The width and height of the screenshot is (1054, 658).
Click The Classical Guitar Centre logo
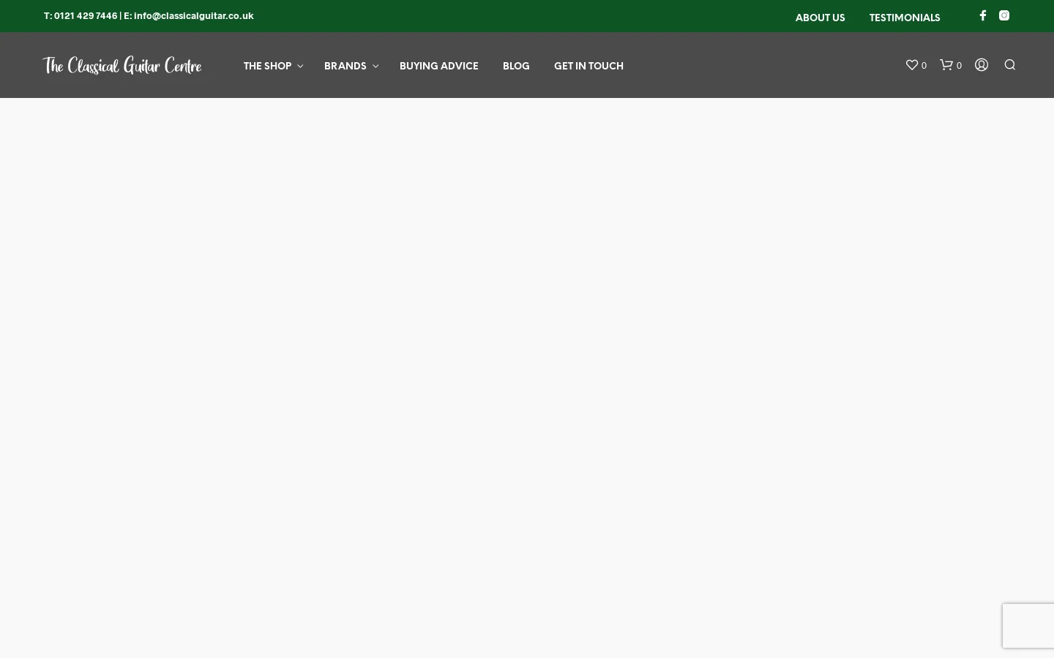point(122,66)
